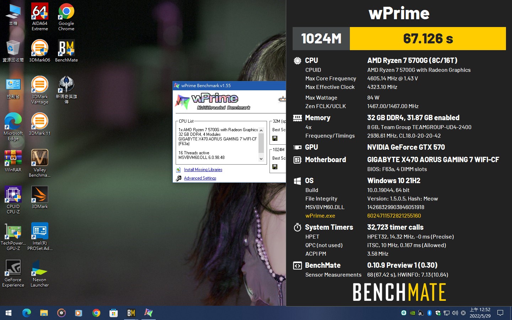Open Advanced Settings link in wPrime
Viewport: 512px width, 320px height.
[200, 178]
